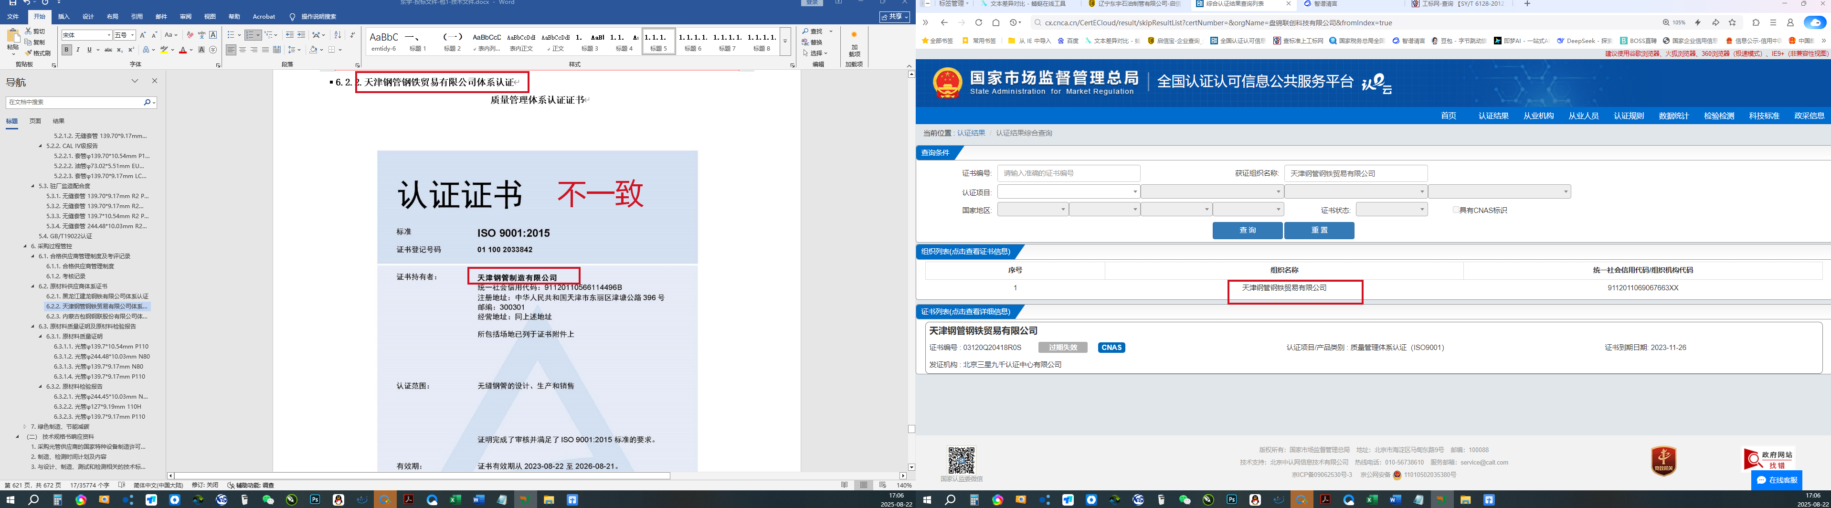Open navigation pane search options dropdown

tap(154, 102)
